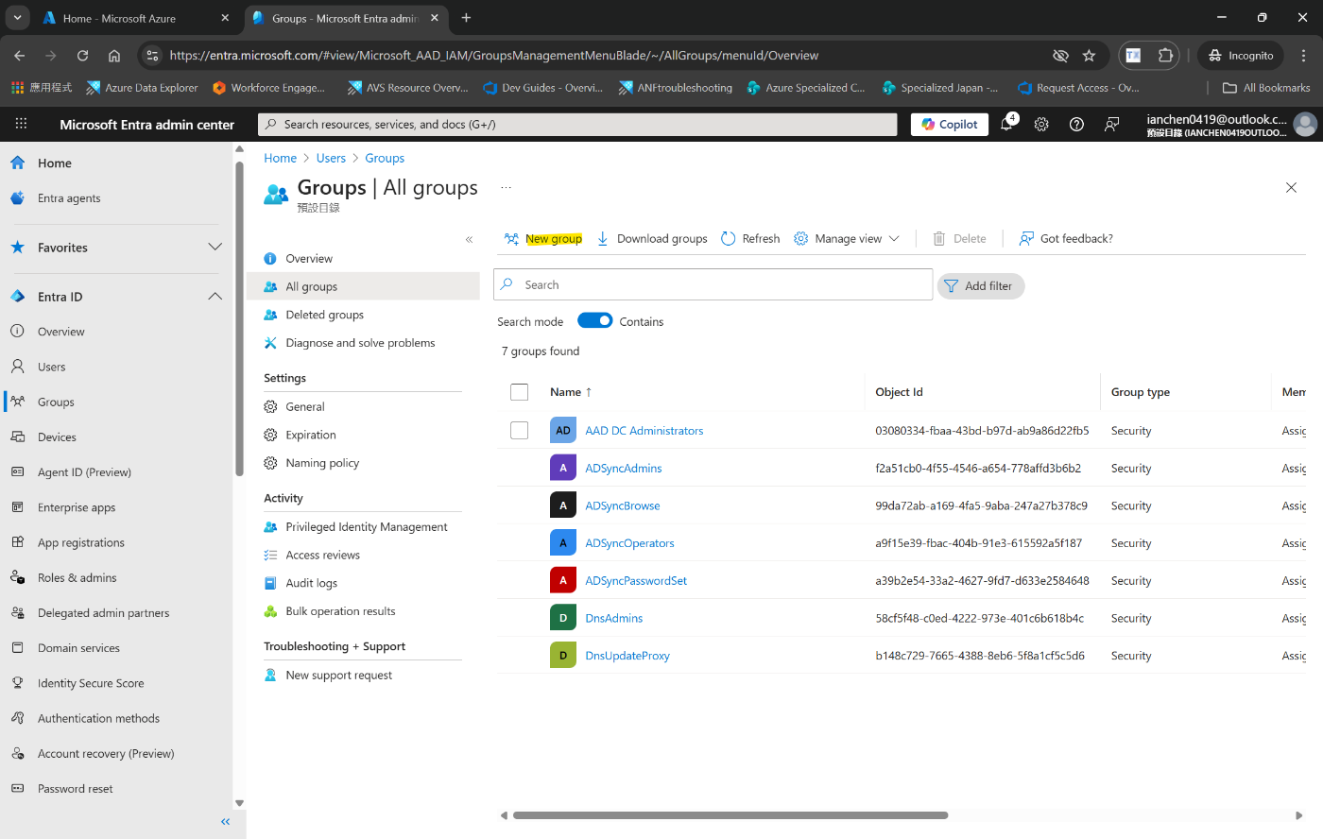
Task: Open the Manage view dropdown
Action: click(847, 238)
